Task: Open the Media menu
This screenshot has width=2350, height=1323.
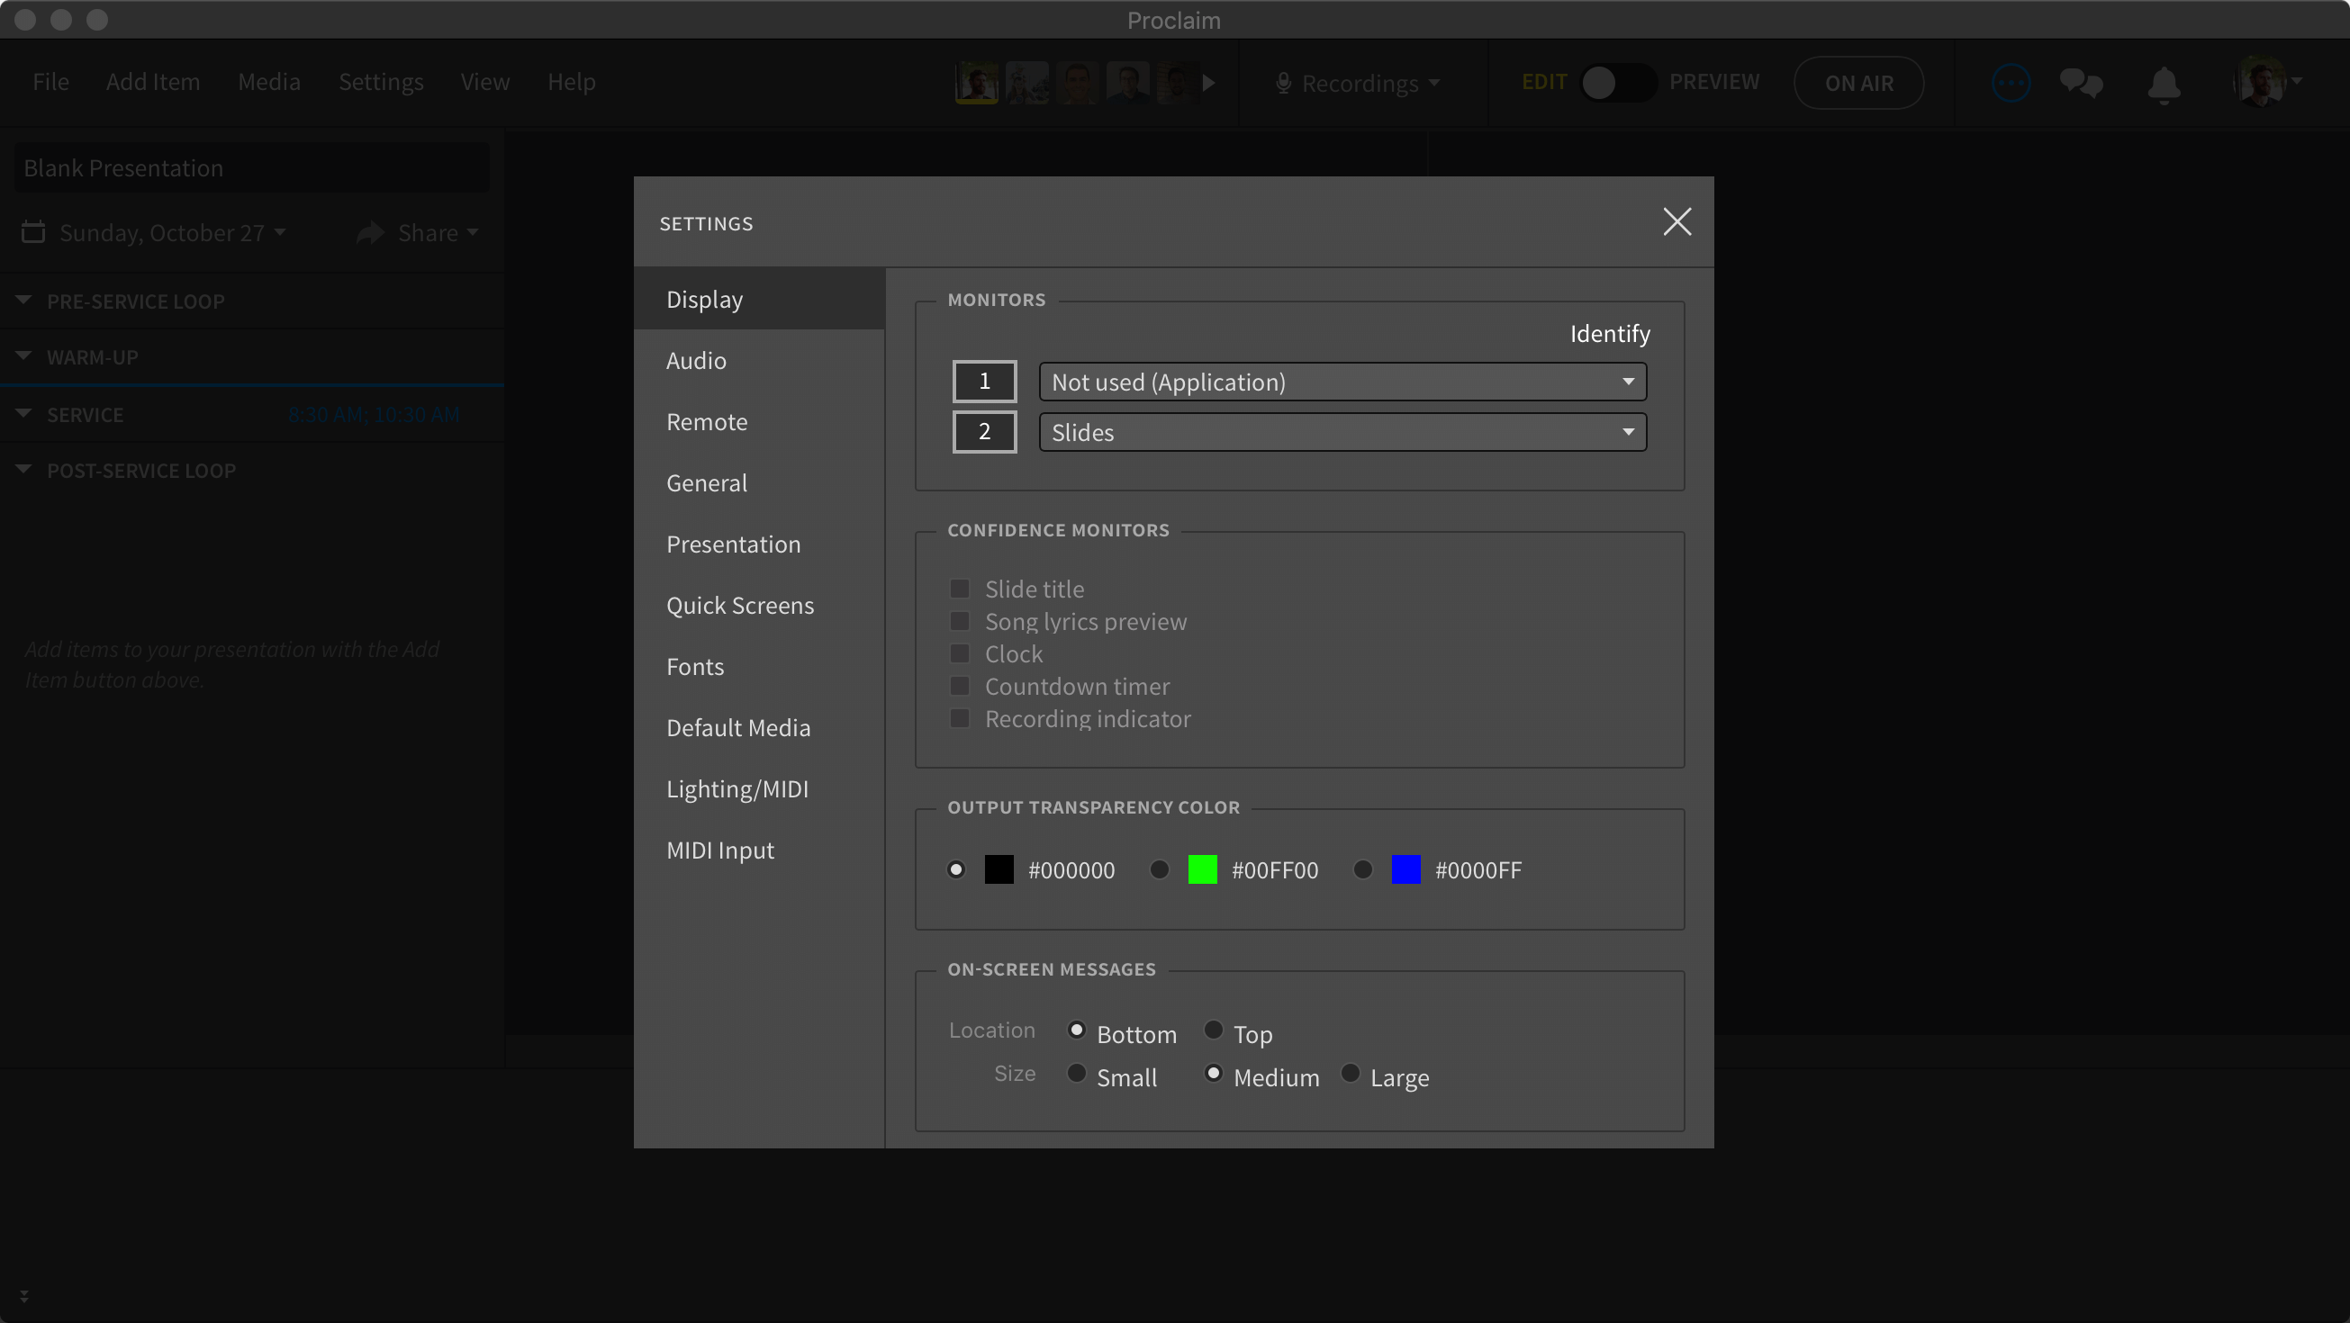Action: pos(269,82)
